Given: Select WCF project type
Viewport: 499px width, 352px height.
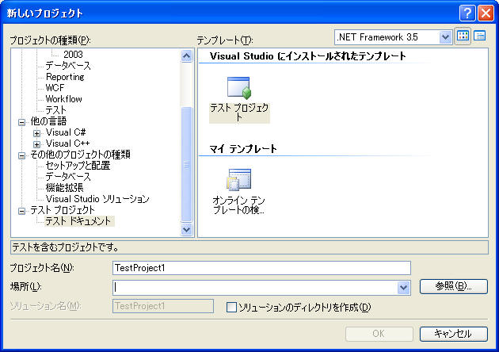Looking at the screenshot, I should pos(55,87).
